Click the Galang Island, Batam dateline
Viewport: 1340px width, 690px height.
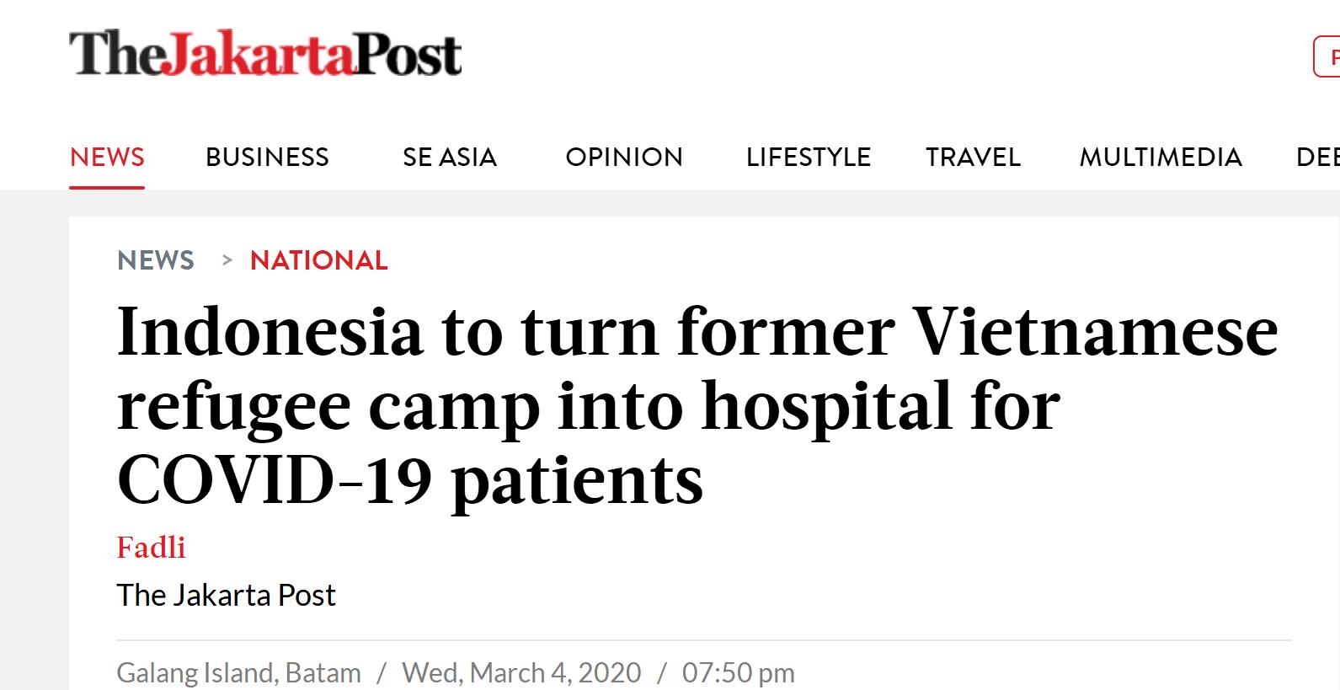[x=238, y=673]
